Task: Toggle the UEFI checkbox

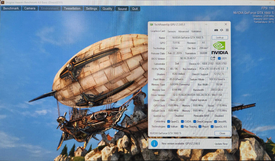Action: tap(219, 58)
